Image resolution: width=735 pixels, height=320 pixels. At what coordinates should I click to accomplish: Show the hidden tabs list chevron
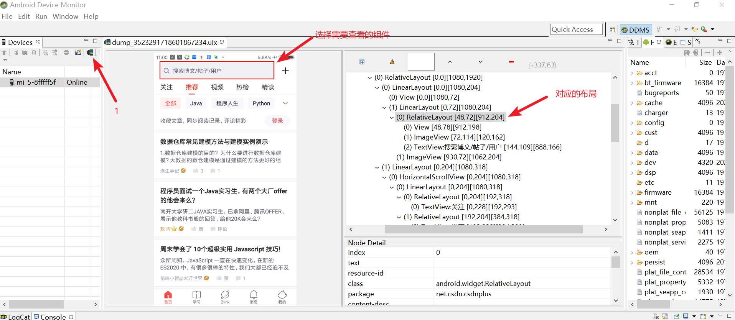[x=698, y=41]
